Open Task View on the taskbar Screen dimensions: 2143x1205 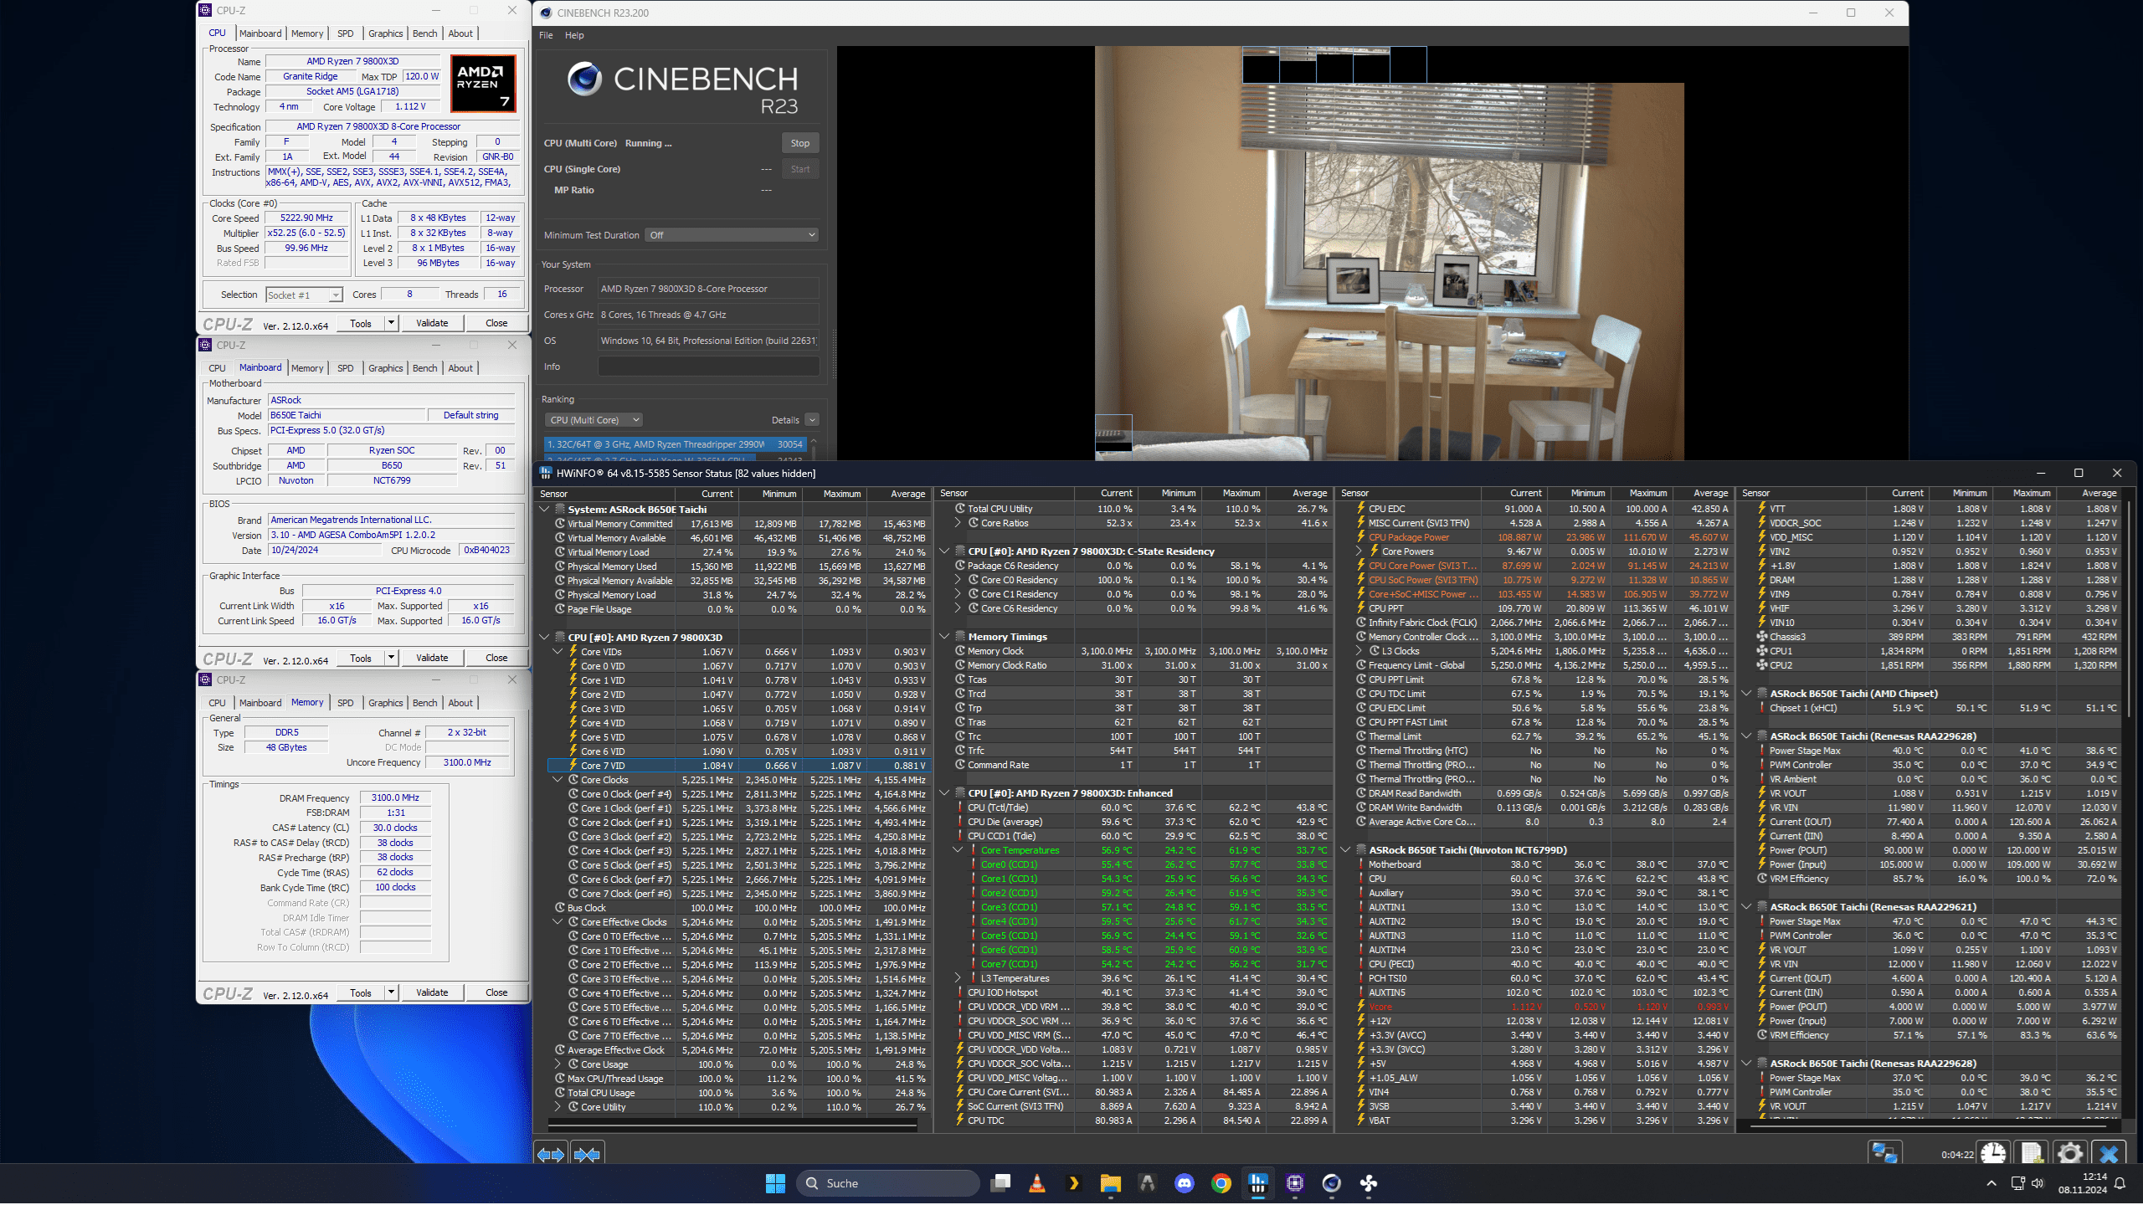click(1000, 1183)
